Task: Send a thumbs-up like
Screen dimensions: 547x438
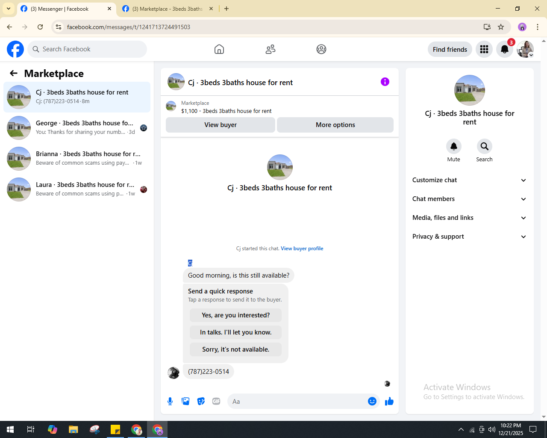Action: pos(389,401)
